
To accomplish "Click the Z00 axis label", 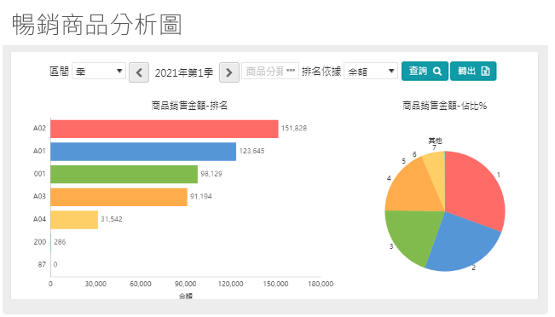I will coord(39,242).
